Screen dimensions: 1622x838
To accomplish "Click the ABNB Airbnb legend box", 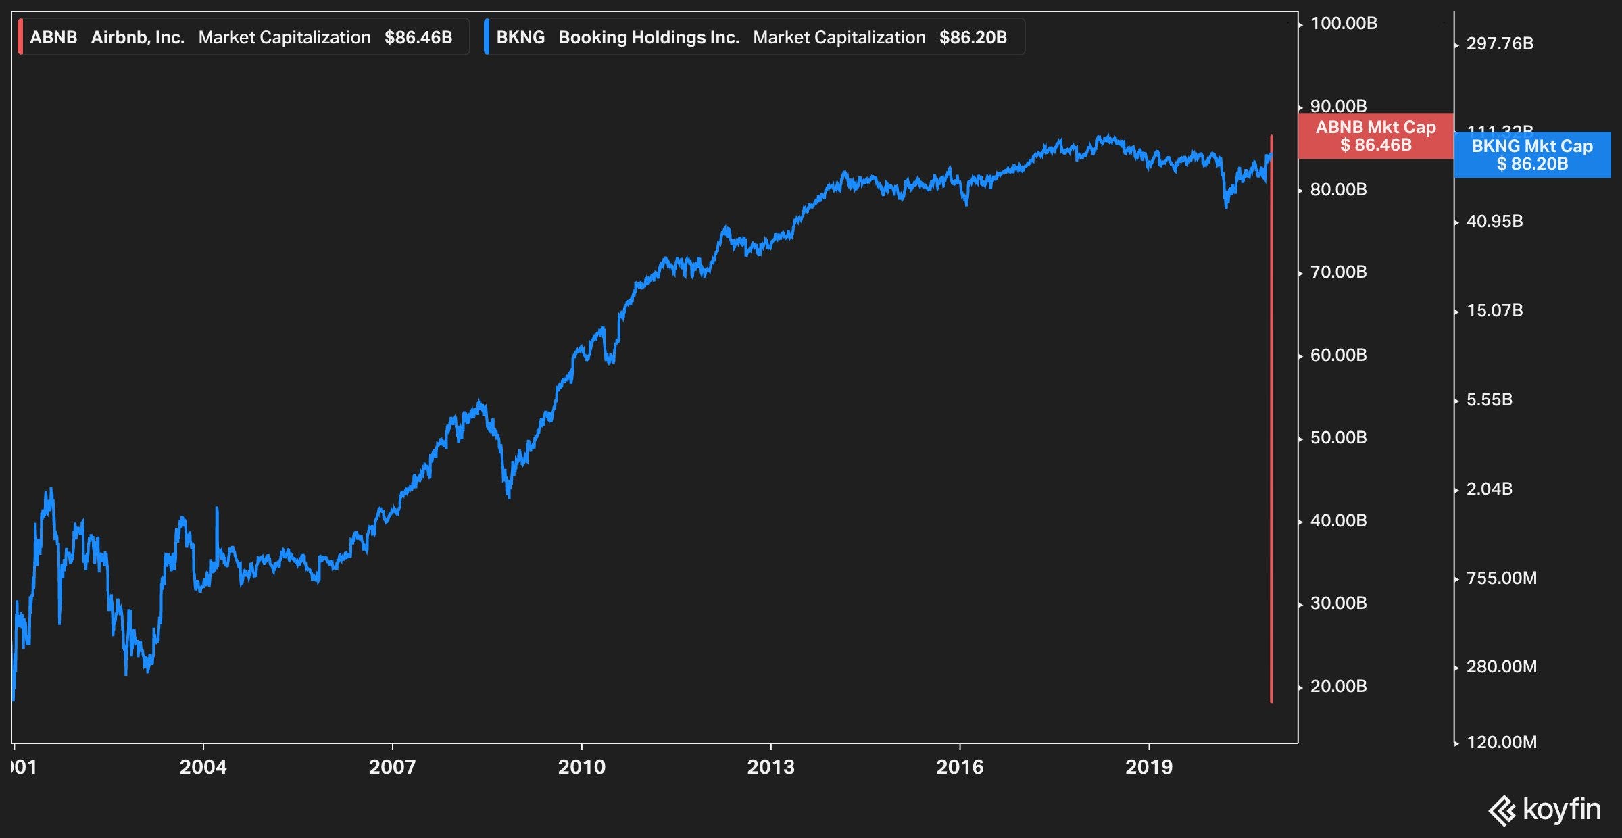I will [243, 36].
